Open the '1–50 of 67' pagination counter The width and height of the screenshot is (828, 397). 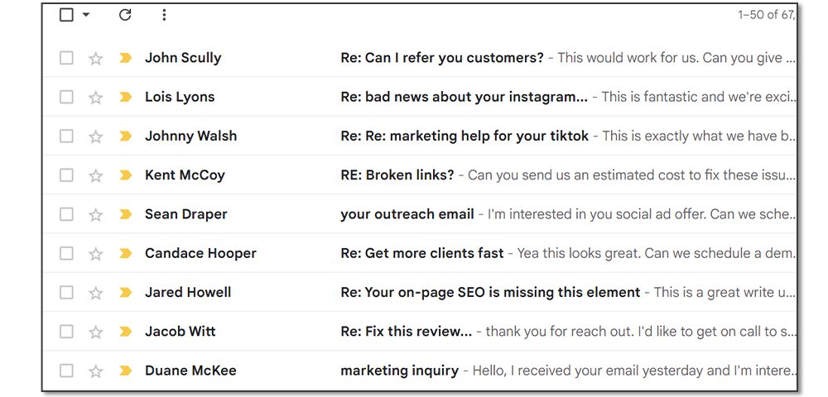tap(766, 15)
